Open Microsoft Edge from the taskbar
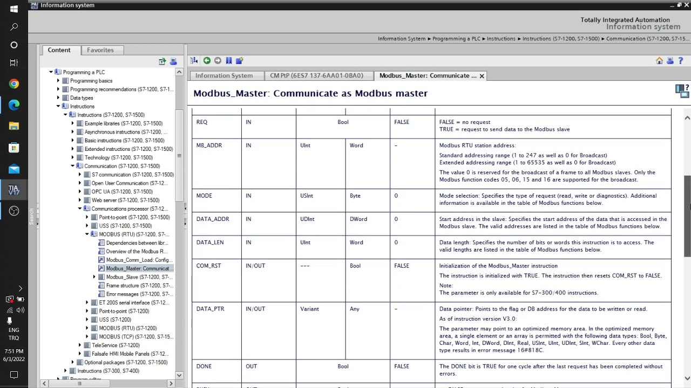The height and width of the screenshot is (388, 691). pos(14,105)
